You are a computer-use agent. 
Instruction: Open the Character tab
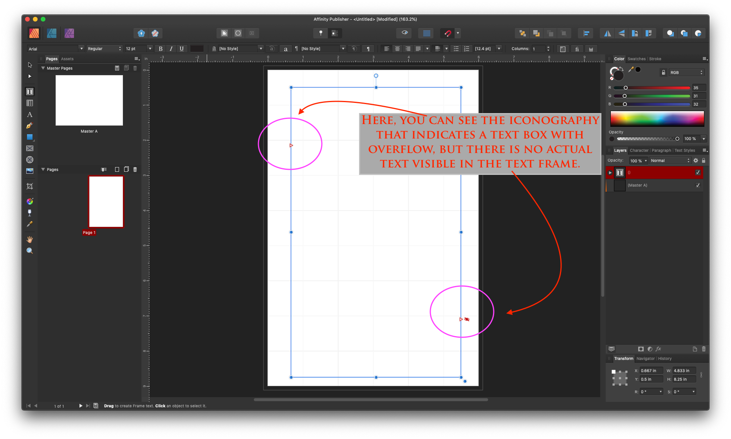tap(639, 150)
